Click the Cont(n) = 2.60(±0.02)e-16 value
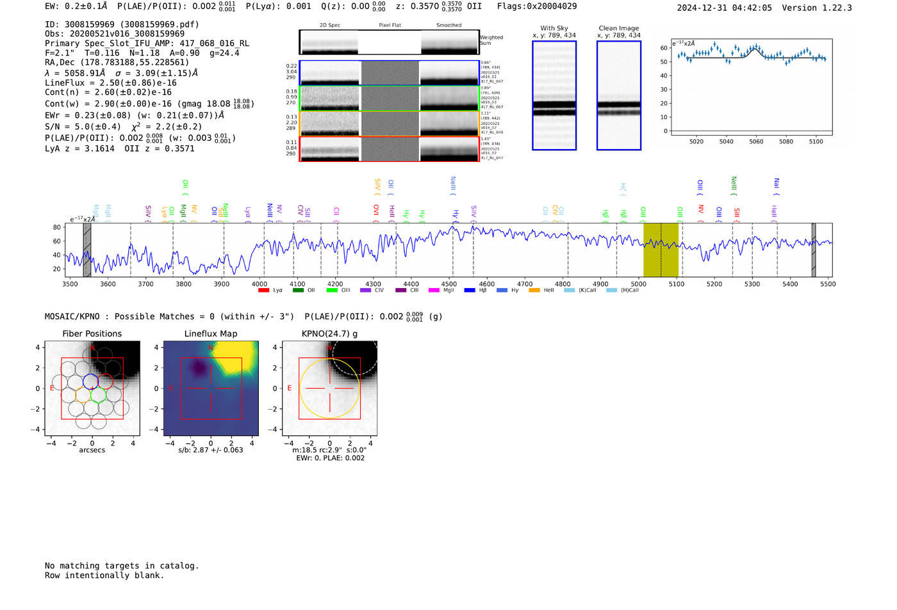This screenshot has height=610, width=897. [x=108, y=92]
